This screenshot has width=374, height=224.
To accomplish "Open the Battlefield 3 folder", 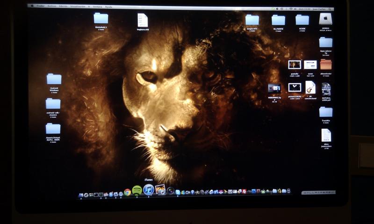I will (x=101, y=19).
